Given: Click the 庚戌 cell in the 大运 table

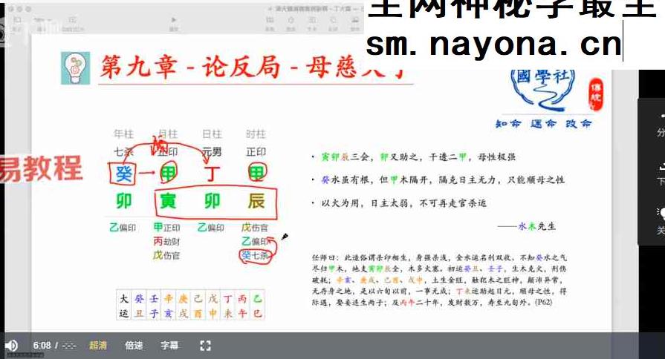Looking at the screenshot, I should coord(184,306).
